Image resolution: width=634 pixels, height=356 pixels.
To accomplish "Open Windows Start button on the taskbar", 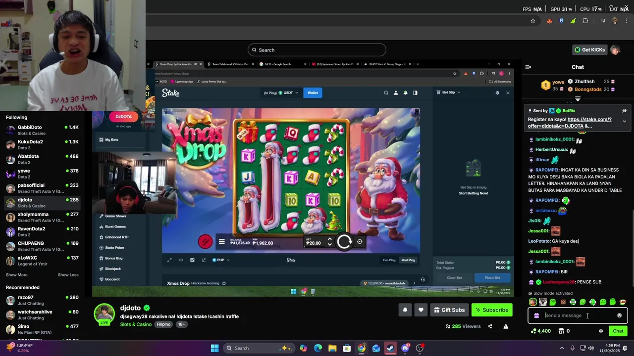I will (x=214, y=348).
